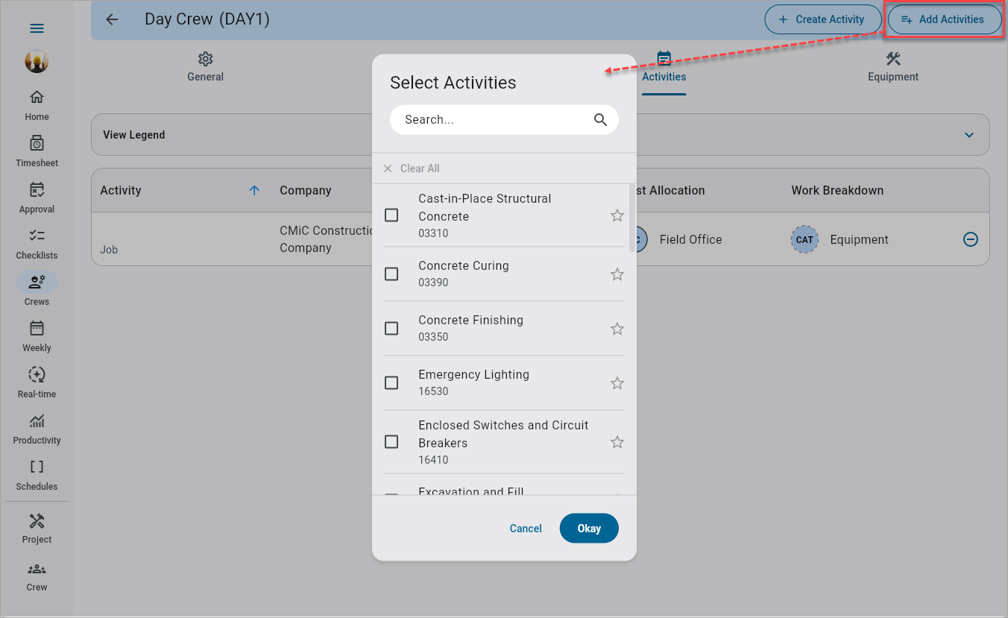Click the user avatar in sidebar
Viewport: 1008px width, 618px height.
37,61
